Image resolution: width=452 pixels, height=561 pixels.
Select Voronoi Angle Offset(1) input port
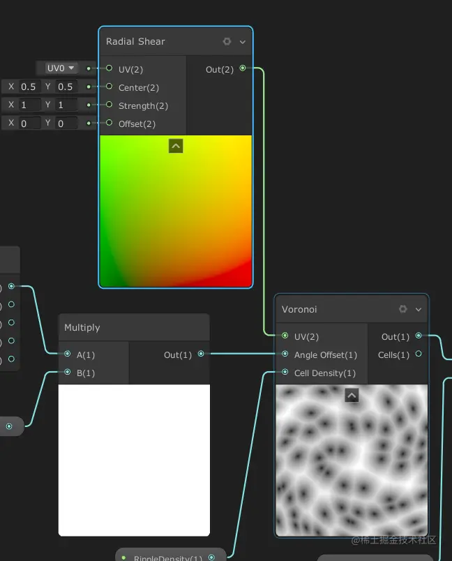coord(285,354)
